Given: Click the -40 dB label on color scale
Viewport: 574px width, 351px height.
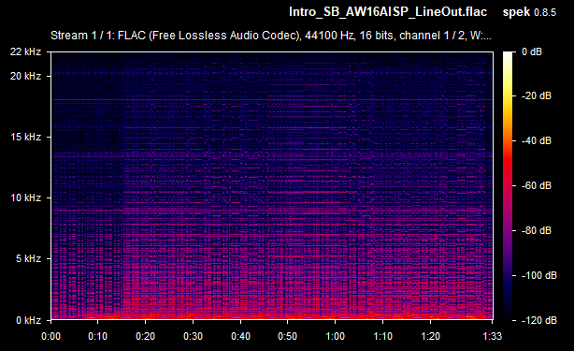Looking at the screenshot, I should (x=537, y=140).
